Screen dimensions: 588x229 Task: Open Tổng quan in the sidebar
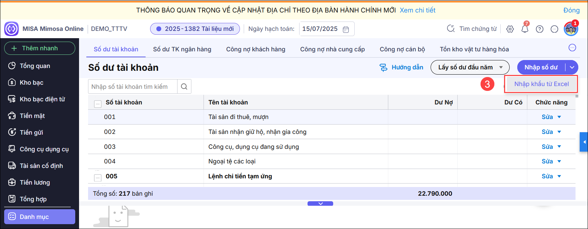click(x=40, y=66)
